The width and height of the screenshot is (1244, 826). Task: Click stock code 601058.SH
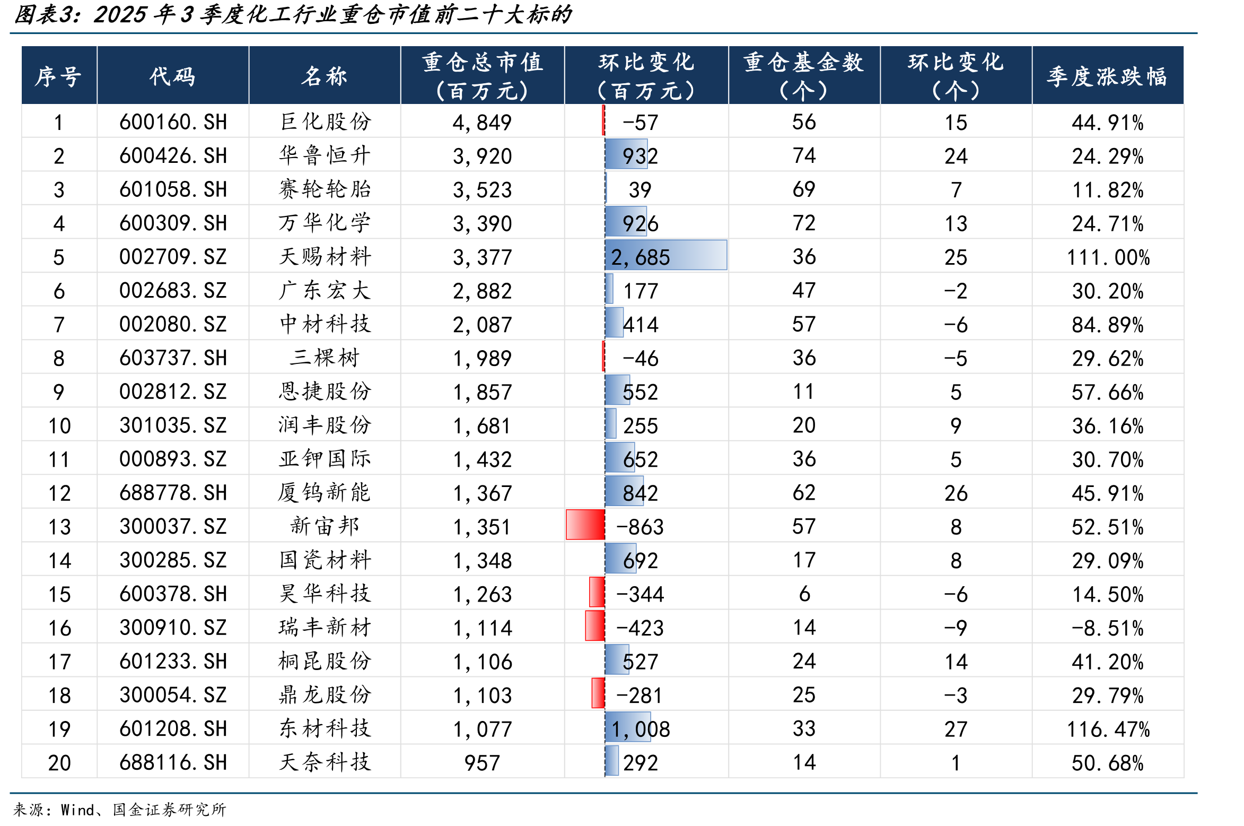tap(173, 189)
